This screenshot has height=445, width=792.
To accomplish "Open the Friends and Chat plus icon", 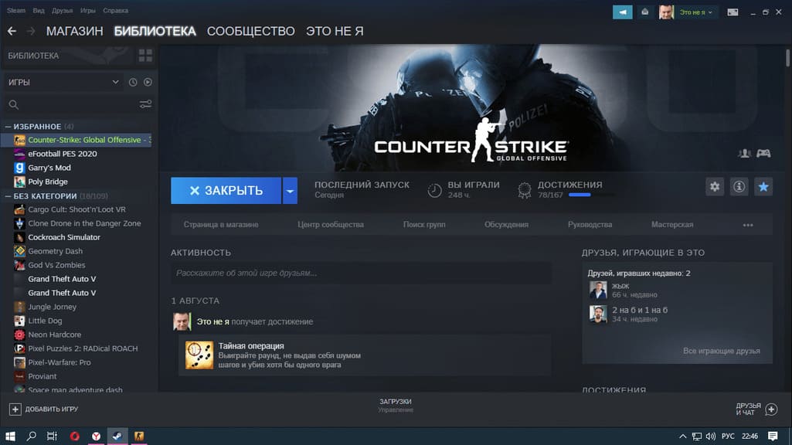I will tap(771, 409).
